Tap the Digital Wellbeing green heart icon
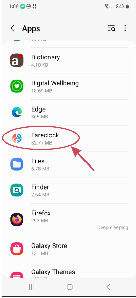 coord(17,86)
